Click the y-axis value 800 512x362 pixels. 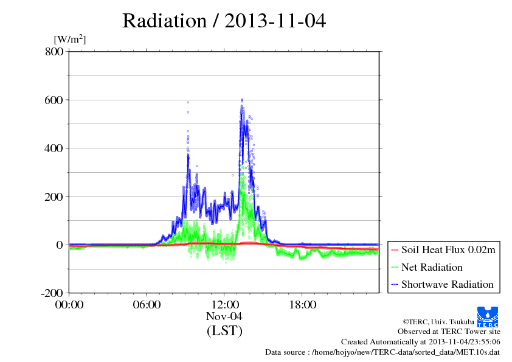54,51
